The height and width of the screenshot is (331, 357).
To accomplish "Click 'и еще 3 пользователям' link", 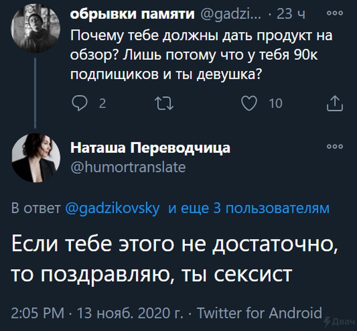I will [249, 208].
